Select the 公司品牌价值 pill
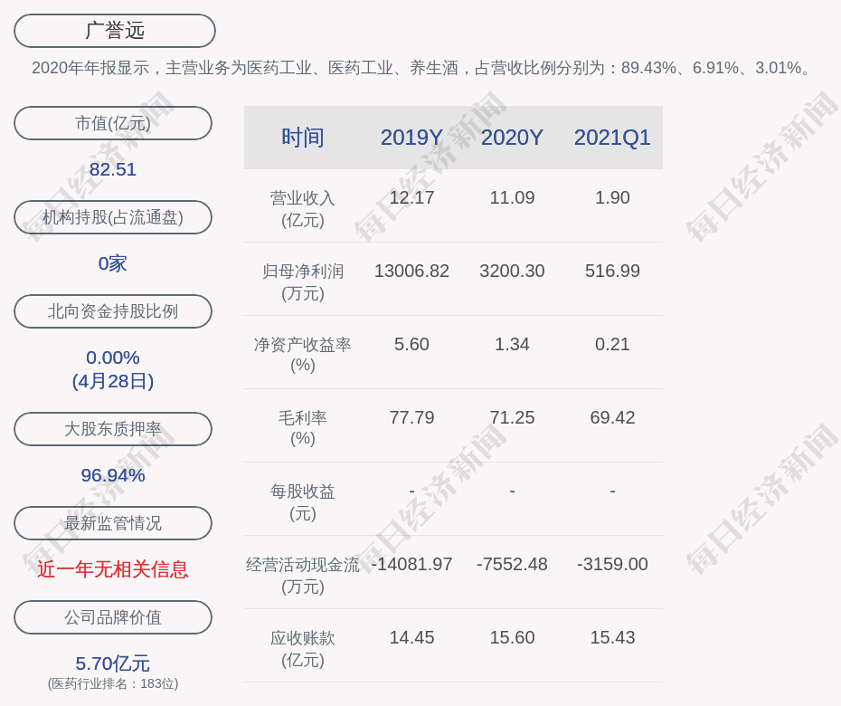This screenshot has width=841, height=706. [113, 617]
